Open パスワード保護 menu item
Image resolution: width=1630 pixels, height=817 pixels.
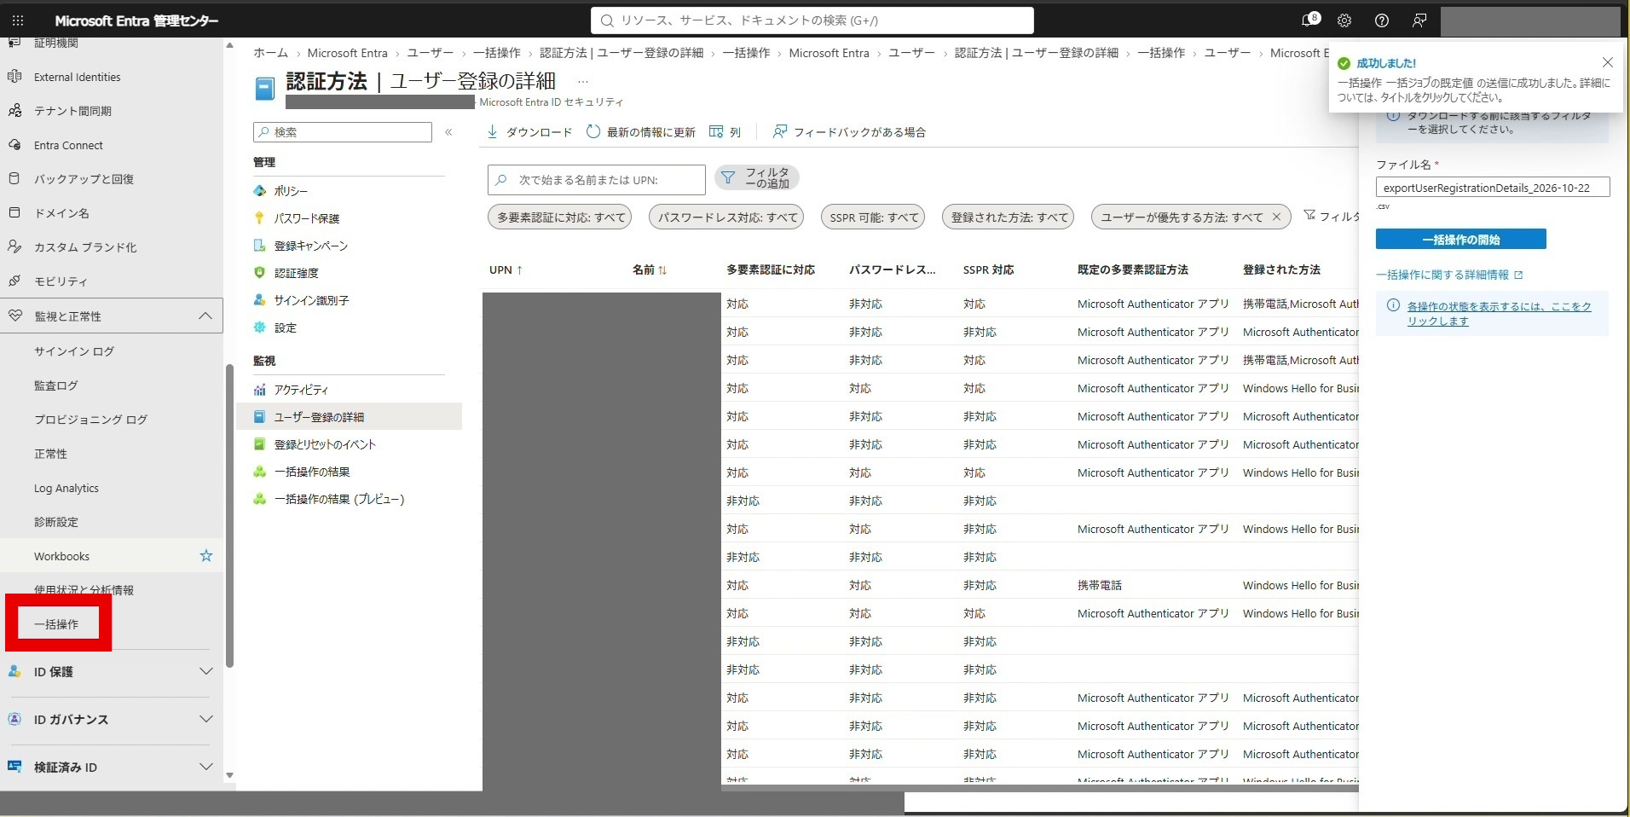[x=305, y=218]
